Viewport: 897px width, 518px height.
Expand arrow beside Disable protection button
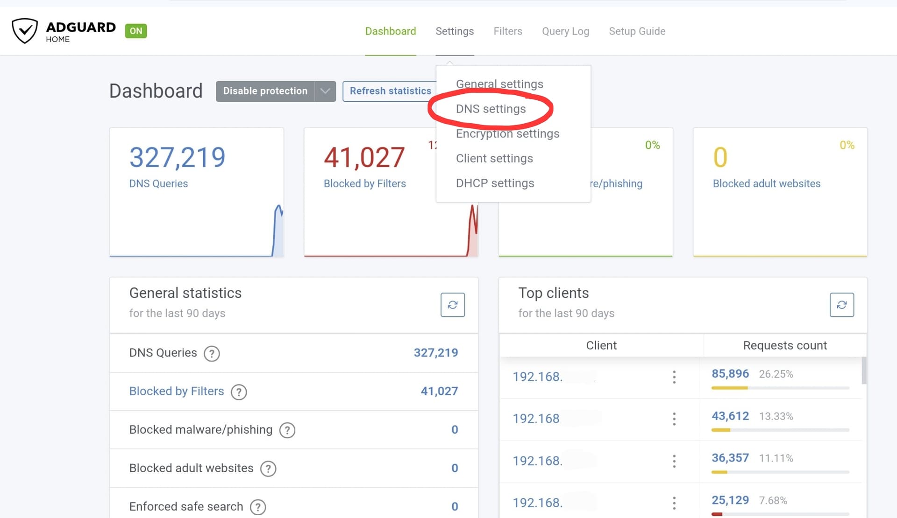(x=325, y=91)
